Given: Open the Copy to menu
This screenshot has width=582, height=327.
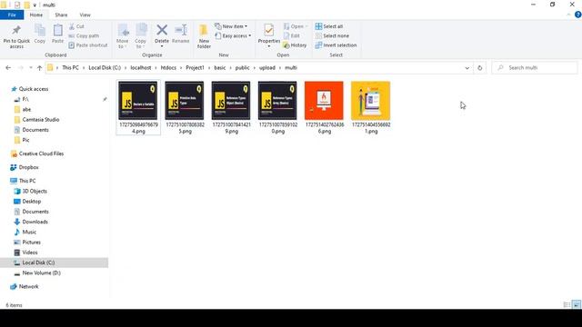Looking at the screenshot, I should 141,36.
